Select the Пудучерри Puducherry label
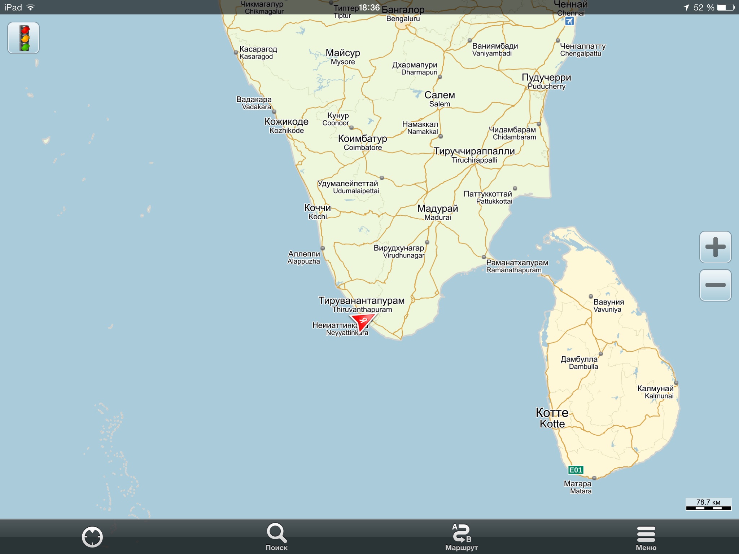 (x=546, y=82)
